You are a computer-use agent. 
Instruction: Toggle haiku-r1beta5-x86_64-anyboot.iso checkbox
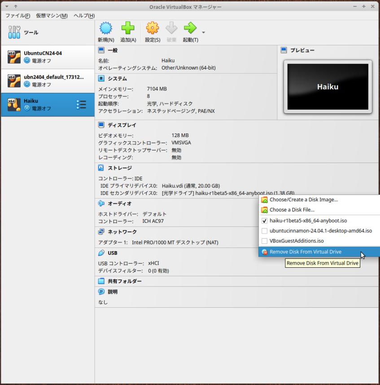(x=264, y=221)
